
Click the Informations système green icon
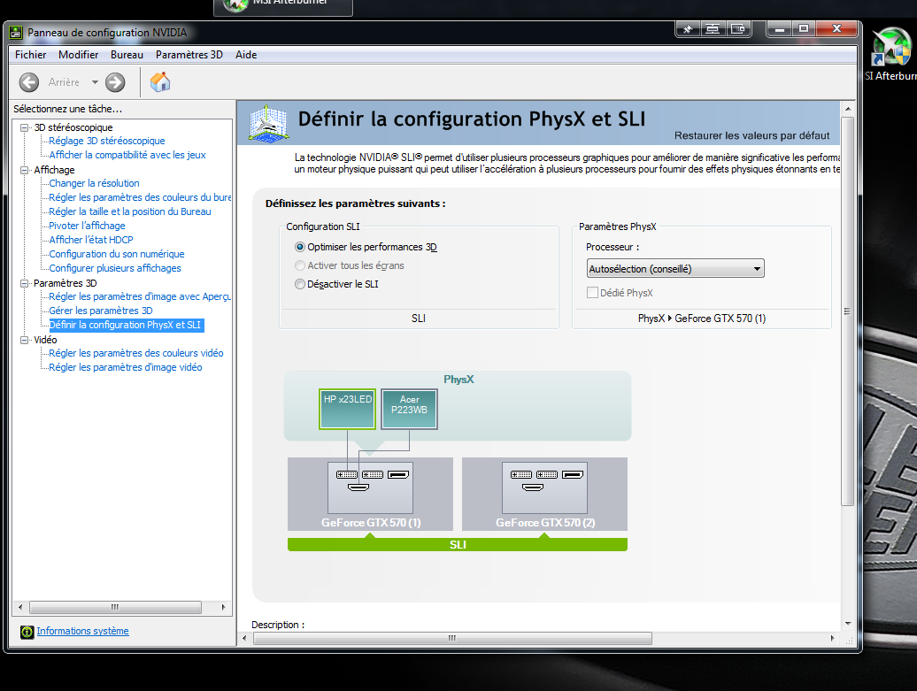27,632
